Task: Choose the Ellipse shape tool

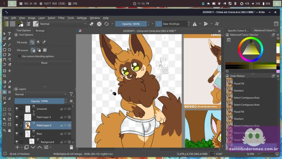Action: tap(10, 50)
